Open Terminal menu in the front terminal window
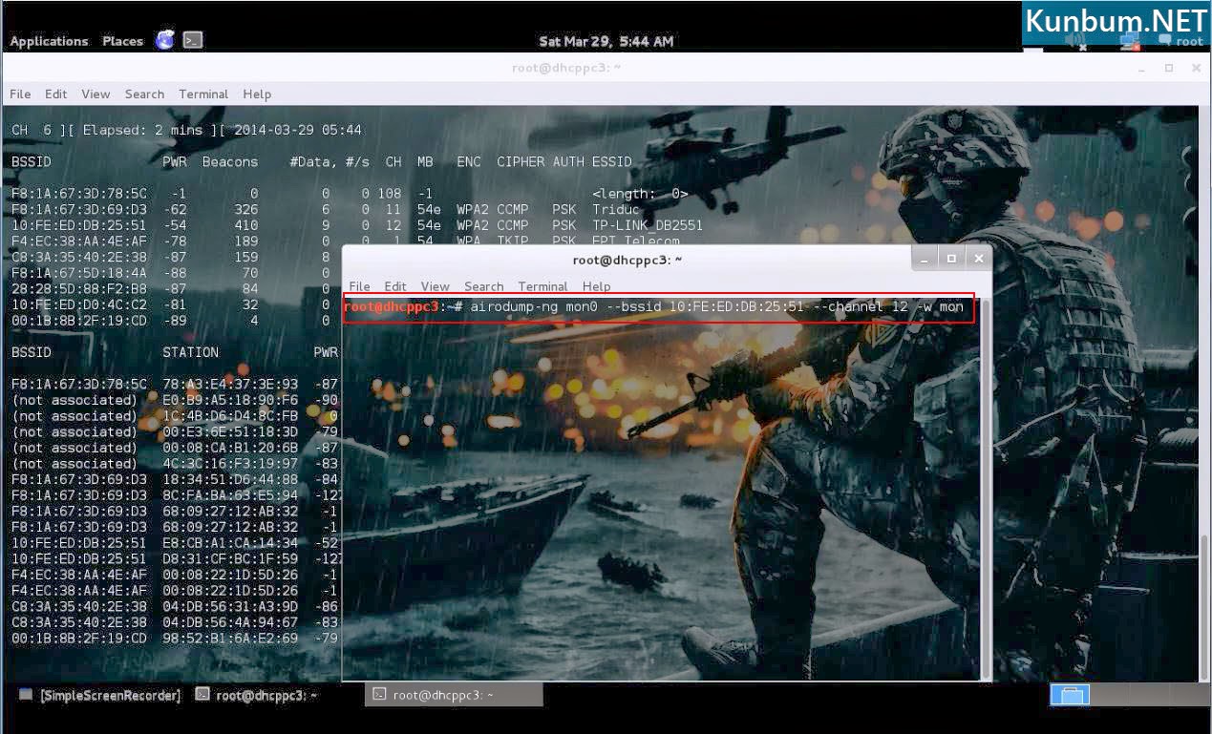This screenshot has width=1212, height=734. [542, 286]
